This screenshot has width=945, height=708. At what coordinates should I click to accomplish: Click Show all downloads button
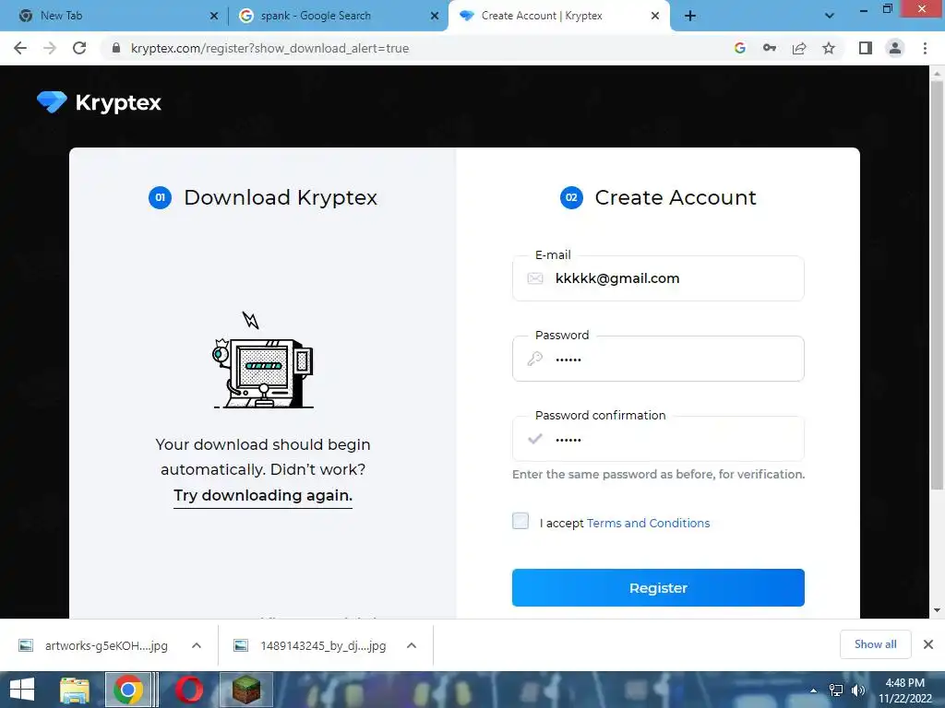875,644
